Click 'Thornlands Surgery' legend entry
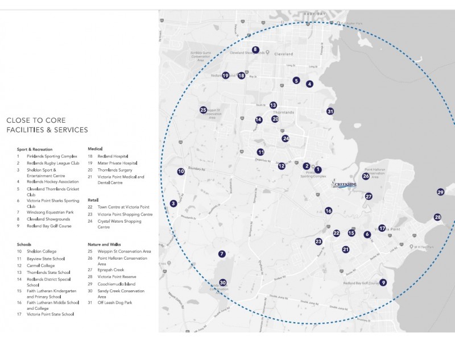This screenshot has height=341, width=455. (x=115, y=170)
